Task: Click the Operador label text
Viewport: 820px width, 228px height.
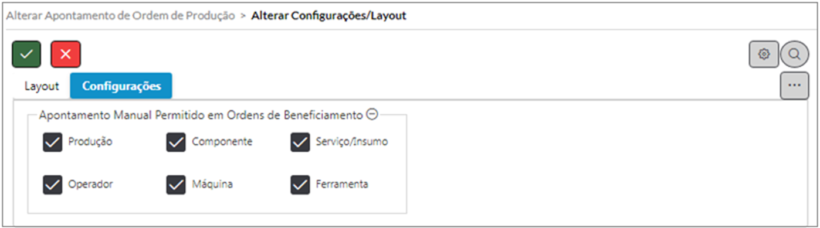Action: pyautogui.click(x=90, y=185)
